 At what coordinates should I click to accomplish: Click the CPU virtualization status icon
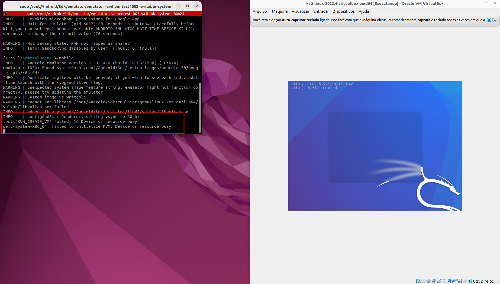pyautogui.click(x=460, y=281)
